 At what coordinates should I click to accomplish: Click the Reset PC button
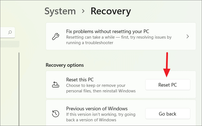168,85
